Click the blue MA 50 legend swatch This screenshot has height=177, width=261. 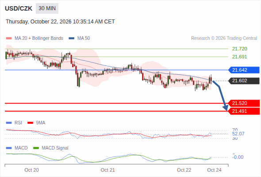pyautogui.click(x=72, y=38)
